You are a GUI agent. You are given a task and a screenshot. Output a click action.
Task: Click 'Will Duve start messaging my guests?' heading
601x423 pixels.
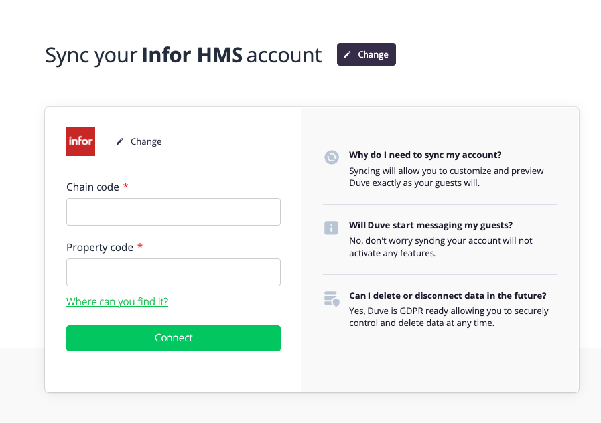point(431,226)
